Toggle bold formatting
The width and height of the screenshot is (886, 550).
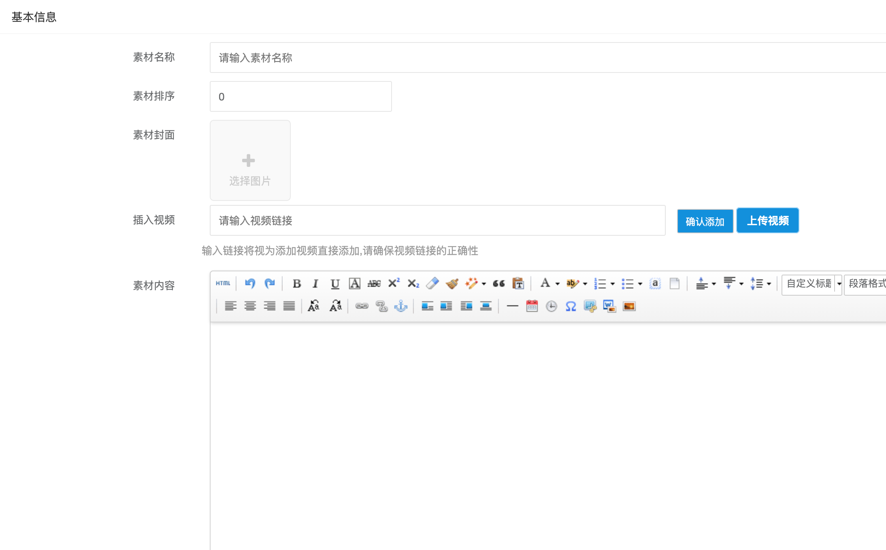tap(296, 284)
